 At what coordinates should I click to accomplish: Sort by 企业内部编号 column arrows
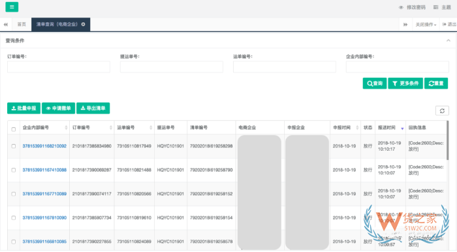pos(66,127)
